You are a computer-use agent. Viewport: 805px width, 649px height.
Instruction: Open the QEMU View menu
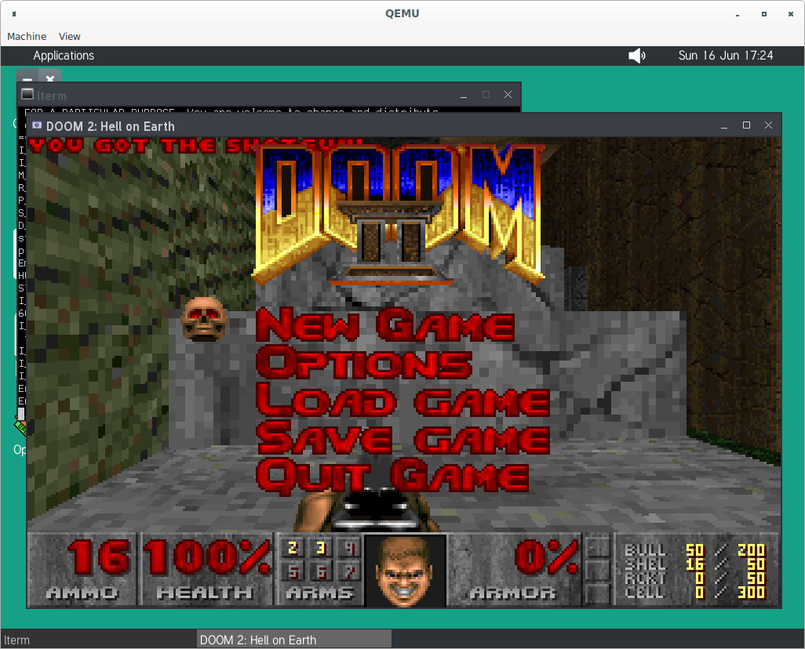tap(69, 36)
